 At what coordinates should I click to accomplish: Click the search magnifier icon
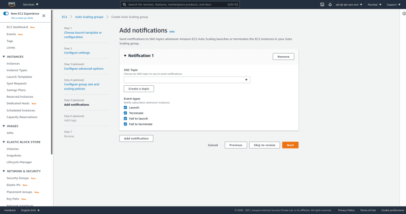pyautogui.click(x=125, y=5)
